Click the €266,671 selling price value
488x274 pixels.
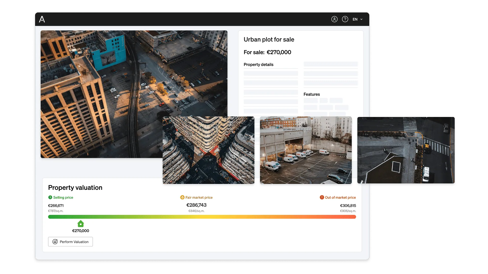(56, 206)
